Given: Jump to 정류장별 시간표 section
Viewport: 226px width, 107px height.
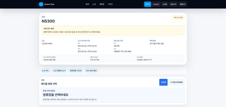Looking at the screenshot, I should click(x=76, y=71).
